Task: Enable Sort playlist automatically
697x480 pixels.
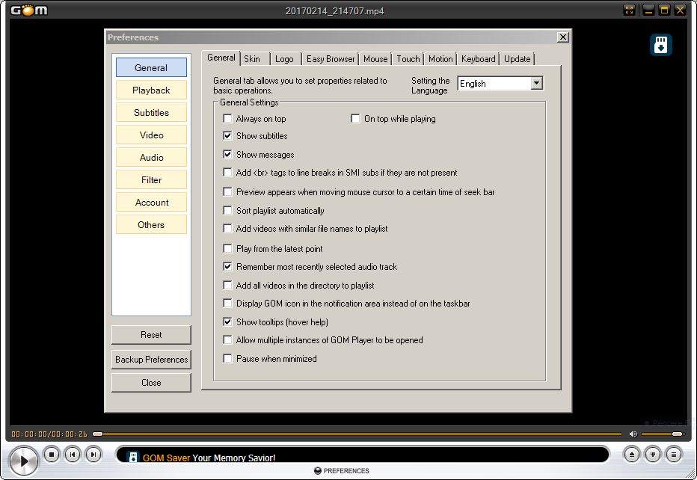Action: (227, 210)
